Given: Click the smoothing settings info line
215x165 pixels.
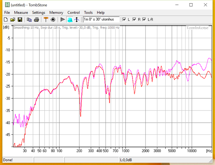Looking at the screenshot, I should (x=67, y=27).
